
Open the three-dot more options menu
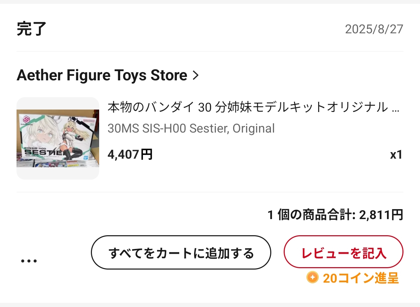(29, 261)
